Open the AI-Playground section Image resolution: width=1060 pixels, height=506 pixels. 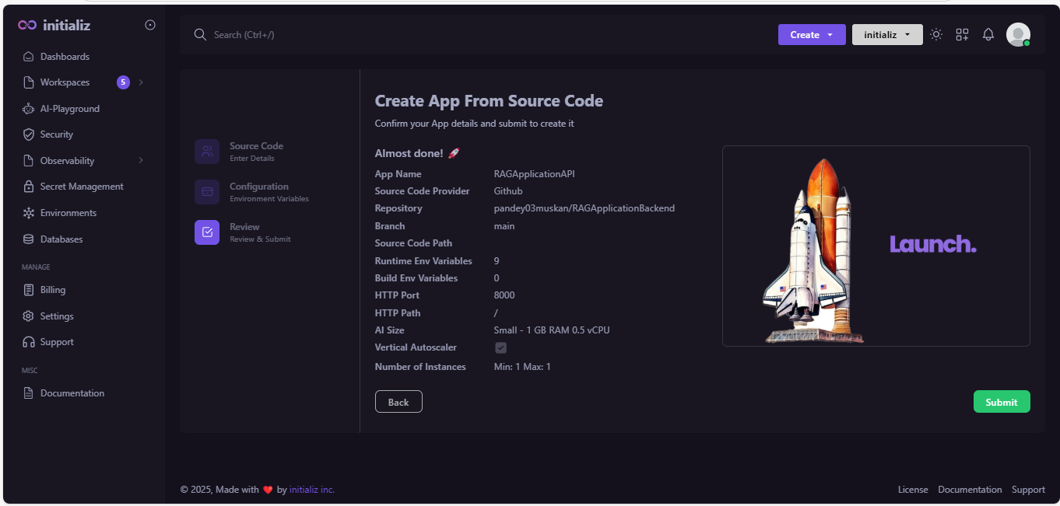69,108
